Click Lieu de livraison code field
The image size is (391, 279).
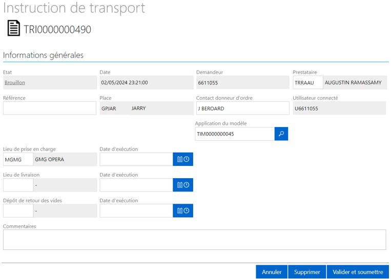point(18,185)
